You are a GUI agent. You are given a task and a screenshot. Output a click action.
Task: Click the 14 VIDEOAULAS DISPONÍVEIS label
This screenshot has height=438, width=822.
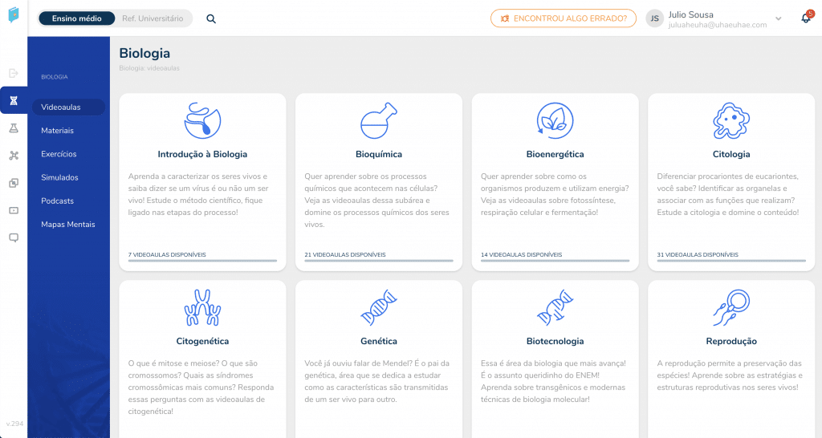coord(521,254)
